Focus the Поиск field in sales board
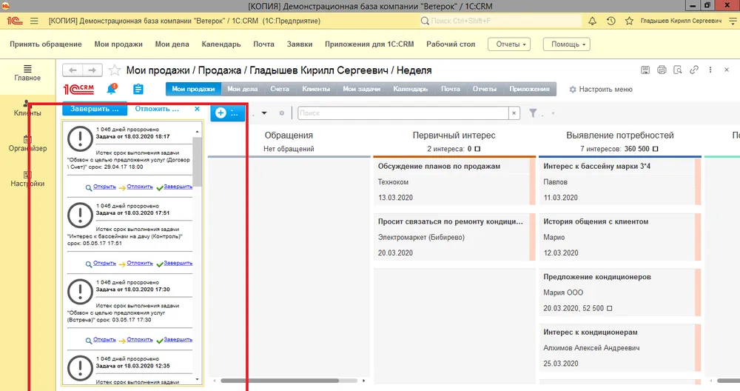The image size is (740, 391). pyautogui.click(x=403, y=113)
